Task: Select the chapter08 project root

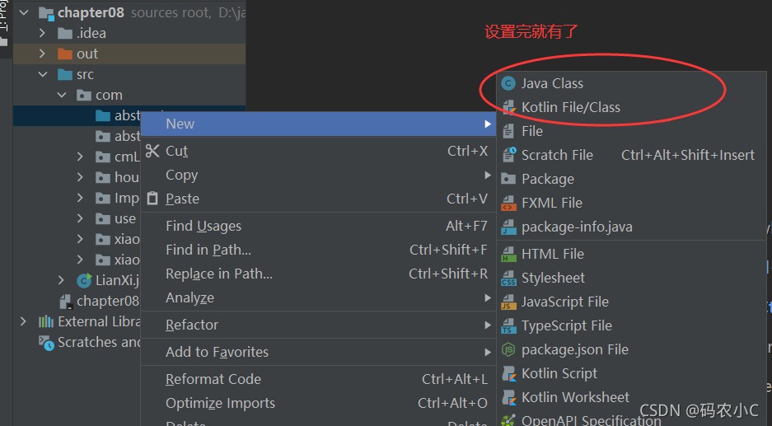Action: tap(91, 12)
